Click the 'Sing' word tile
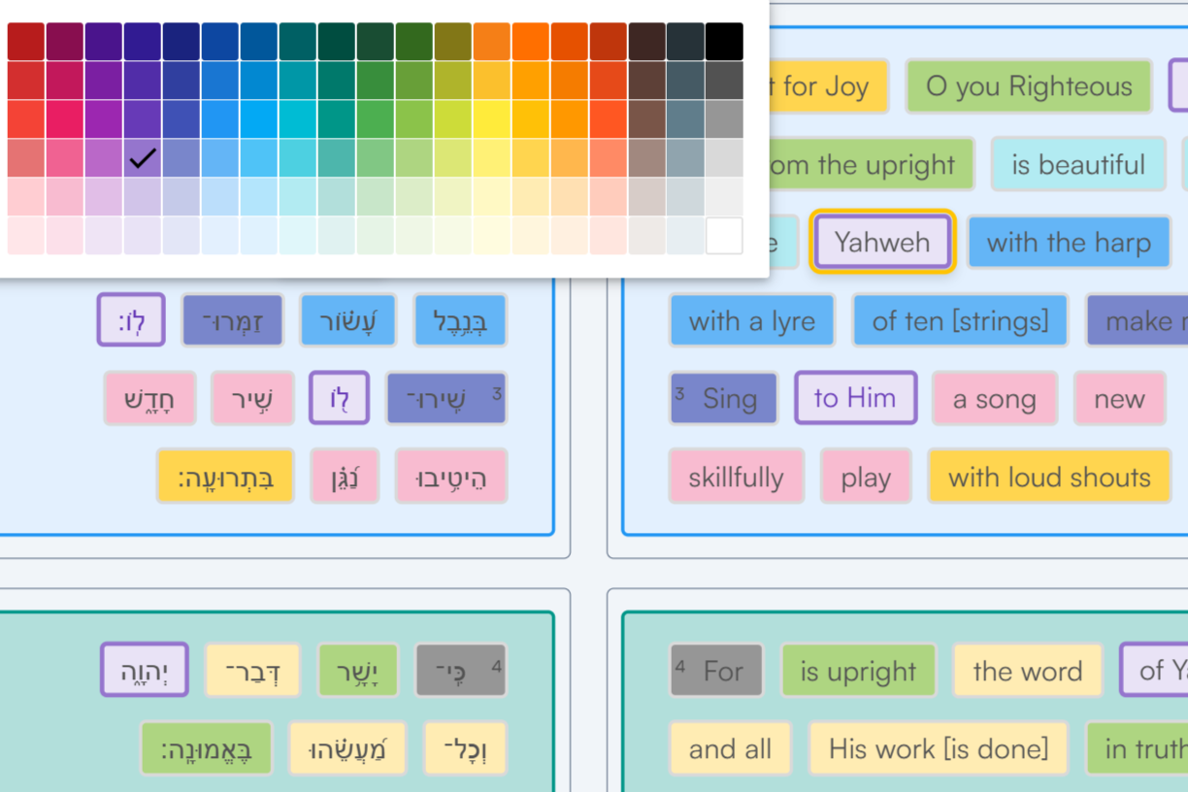Screen dimensions: 1188x792 pyautogui.click(x=722, y=398)
